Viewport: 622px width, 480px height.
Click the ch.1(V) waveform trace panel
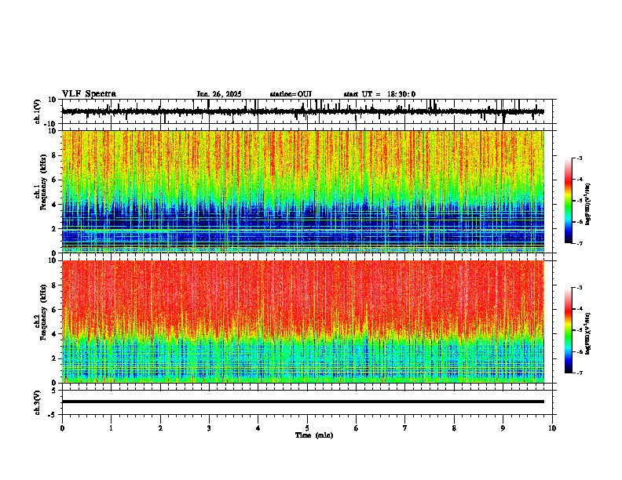coord(307,111)
